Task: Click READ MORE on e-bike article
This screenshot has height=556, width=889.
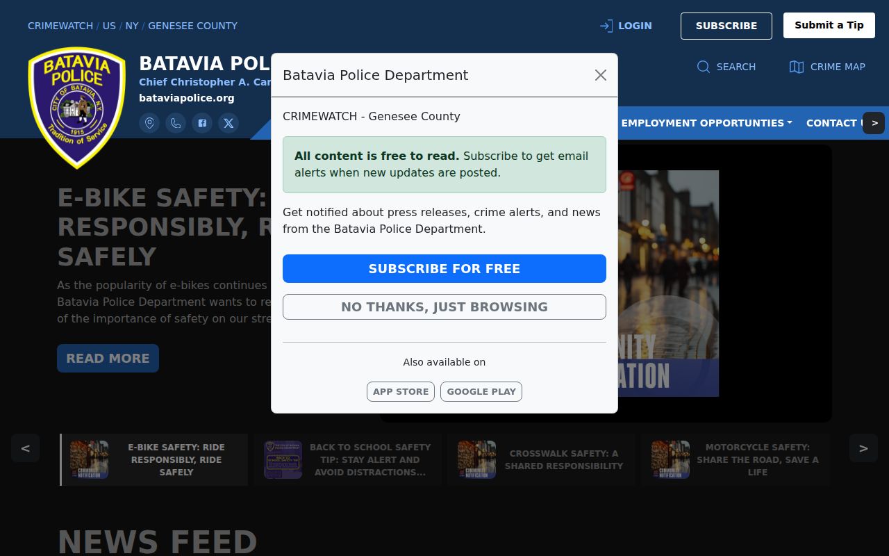Action: pyautogui.click(x=108, y=358)
